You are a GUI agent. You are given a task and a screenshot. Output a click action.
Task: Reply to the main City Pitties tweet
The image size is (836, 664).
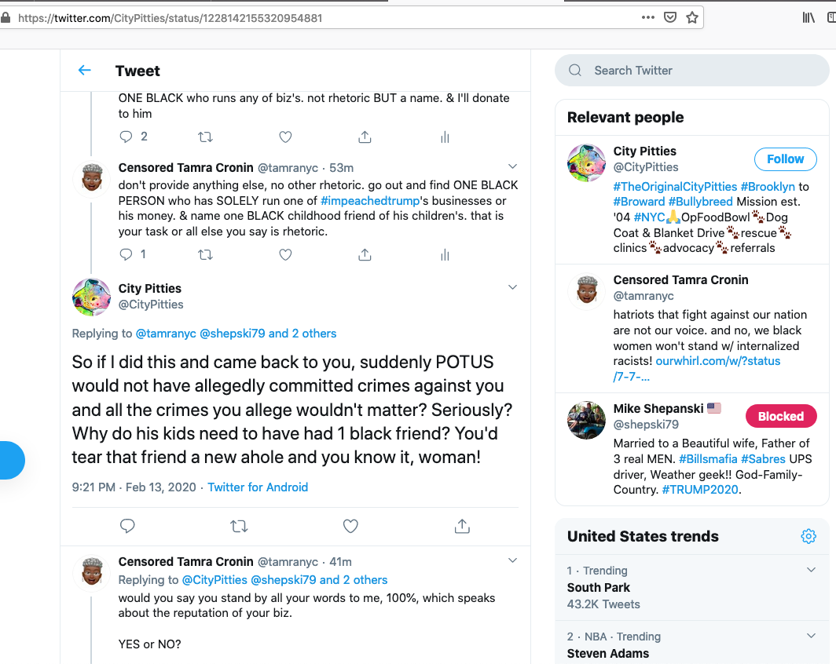pyautogui.click(x=127, y=526)
